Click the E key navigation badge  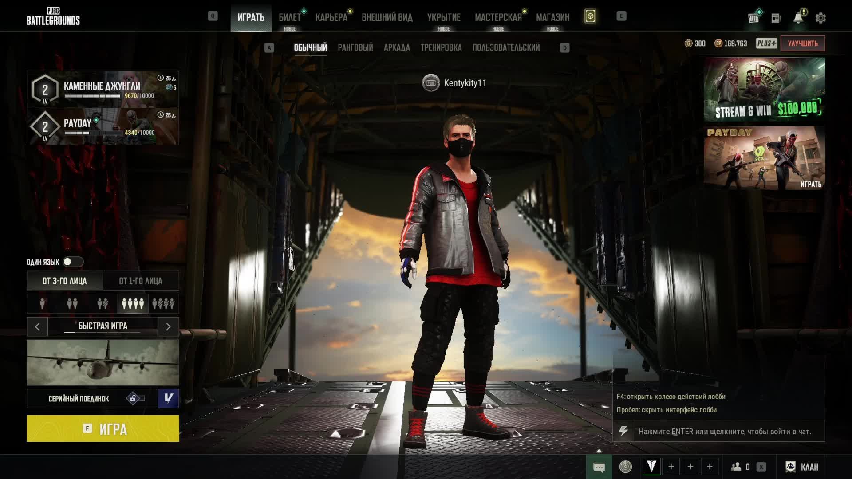(621, 16)
